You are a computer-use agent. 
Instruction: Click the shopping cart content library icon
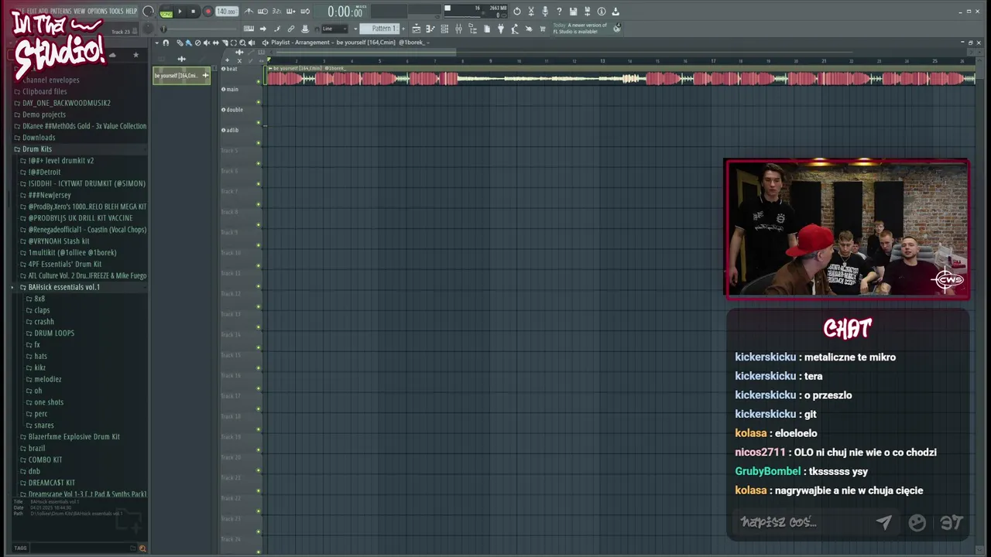(542, 29)
